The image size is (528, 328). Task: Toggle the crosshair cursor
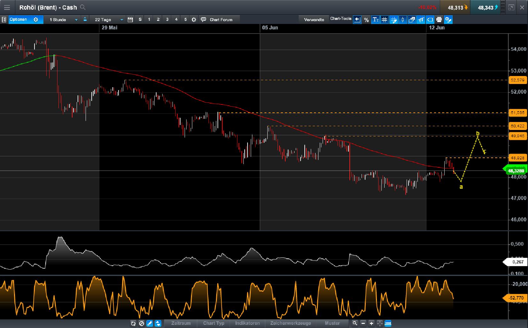[x=380, y=324]
